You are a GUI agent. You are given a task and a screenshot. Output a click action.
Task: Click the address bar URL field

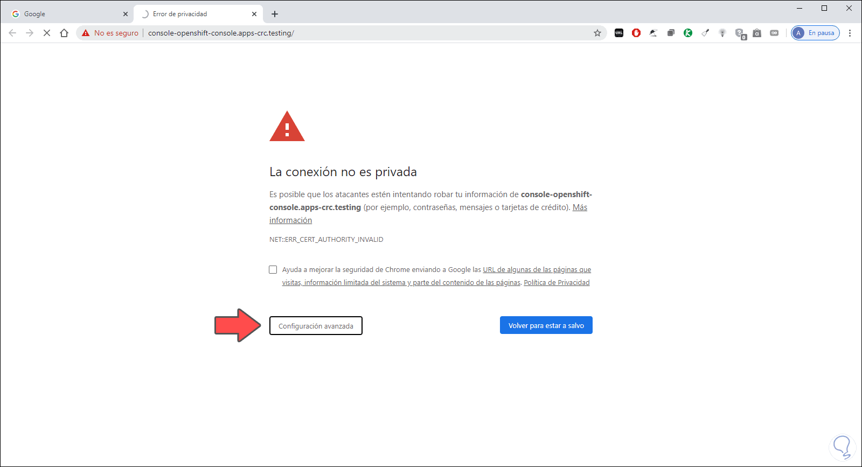click(x=366, y=33)
